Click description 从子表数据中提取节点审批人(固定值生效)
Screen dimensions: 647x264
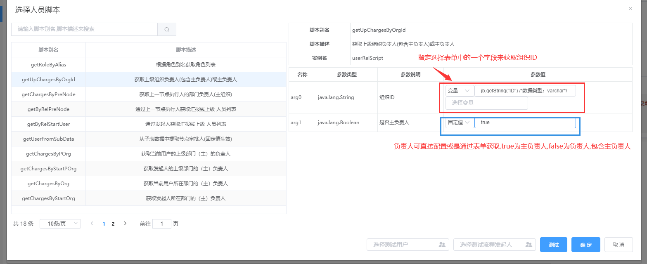point(186,139)
